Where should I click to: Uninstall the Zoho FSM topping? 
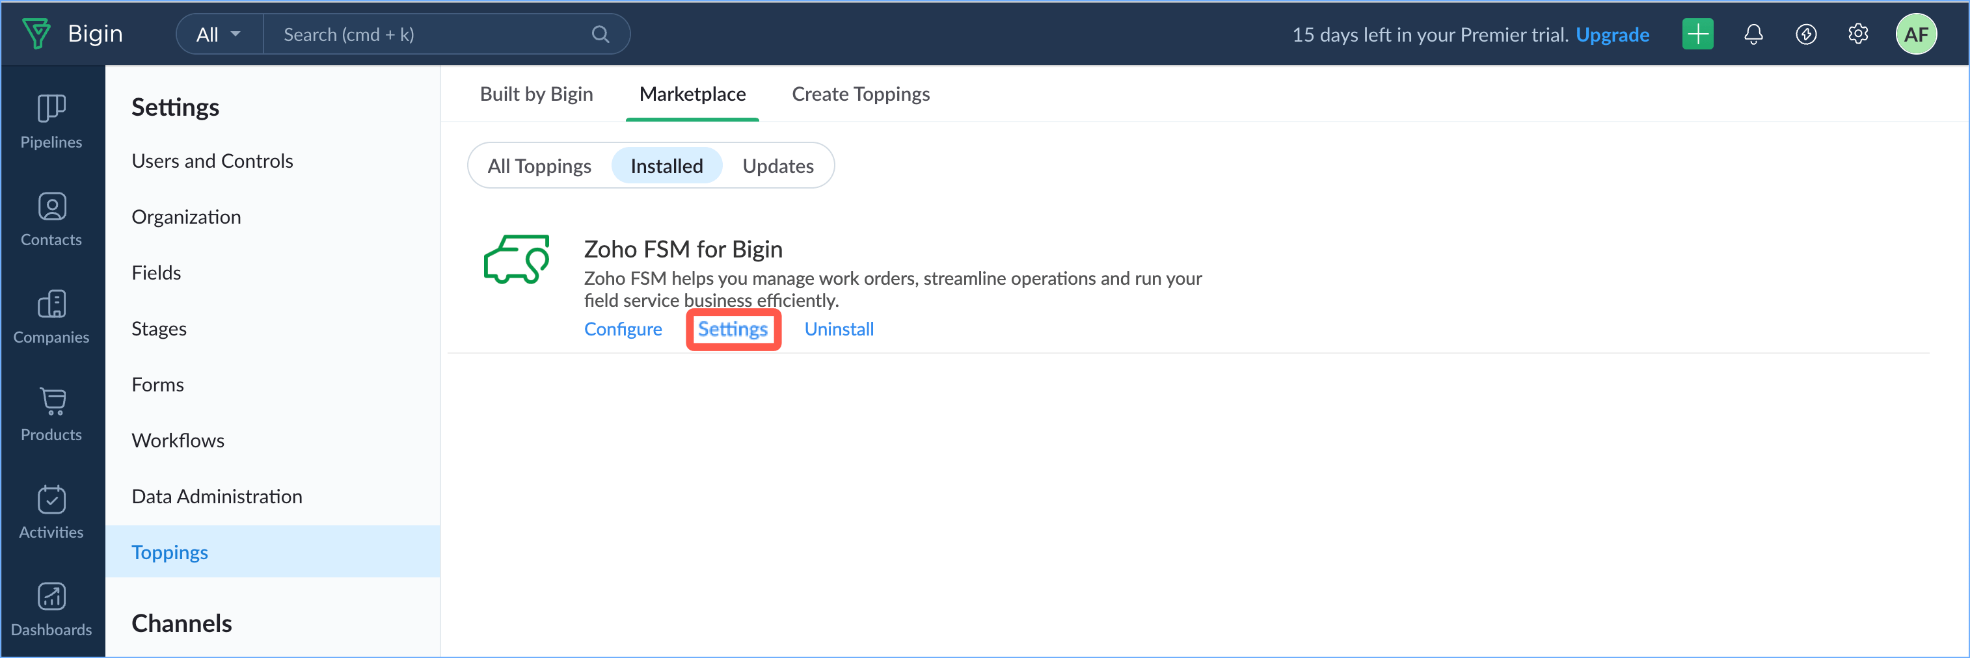tap(839, 330)
